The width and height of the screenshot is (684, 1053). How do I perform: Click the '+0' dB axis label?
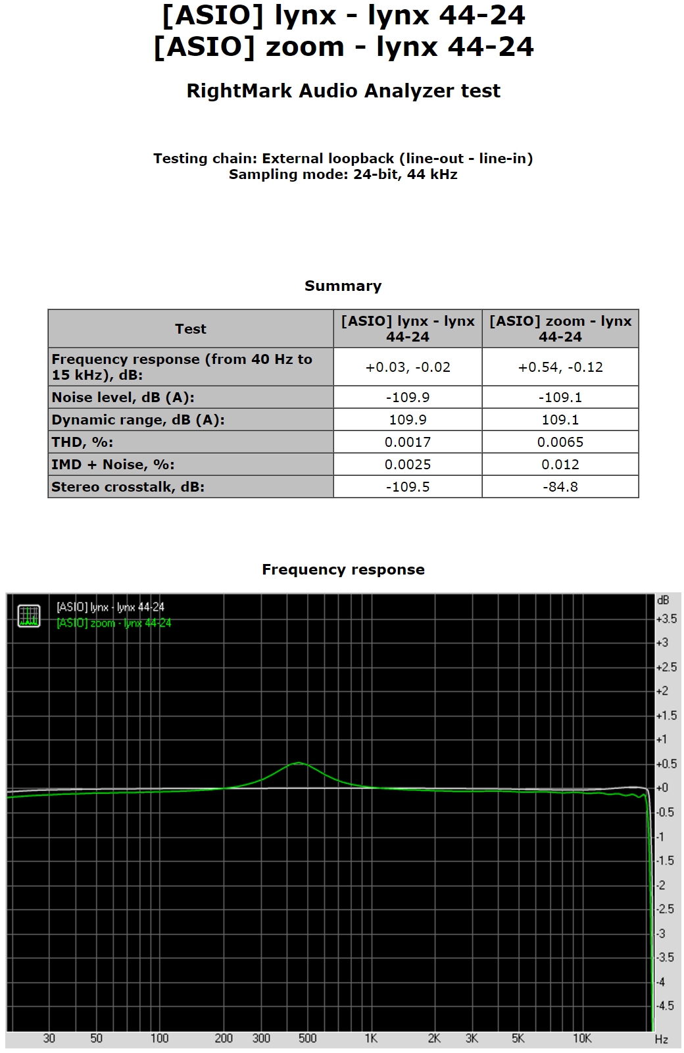point(662,788)
